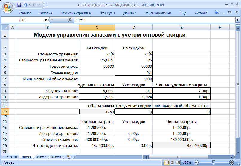
Task: Select the cell with -0,024
Action: click(134, 97)
